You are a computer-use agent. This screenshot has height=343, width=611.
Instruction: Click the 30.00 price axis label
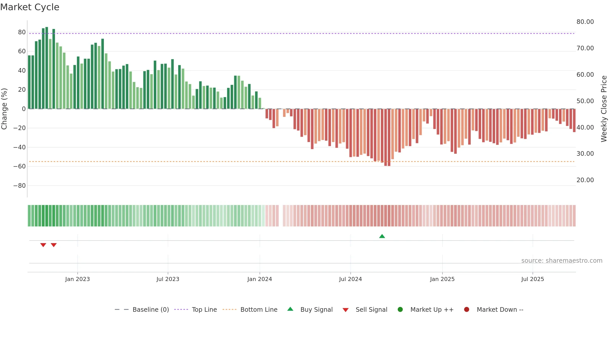tap(585, 154)
